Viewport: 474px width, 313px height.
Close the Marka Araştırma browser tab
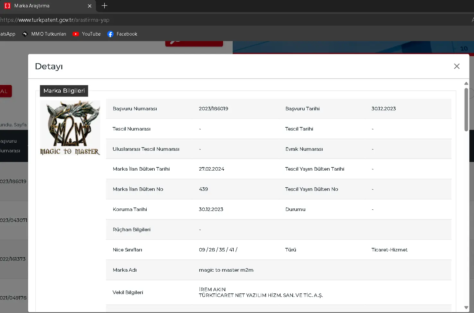click(x=90, y=6)
